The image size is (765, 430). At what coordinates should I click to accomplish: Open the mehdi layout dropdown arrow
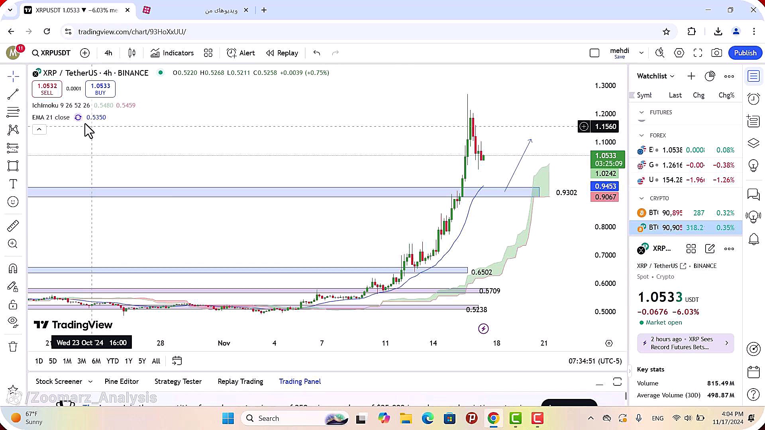(641, 53)
